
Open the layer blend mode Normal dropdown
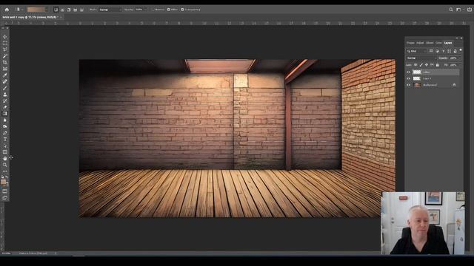click(421, 58)
